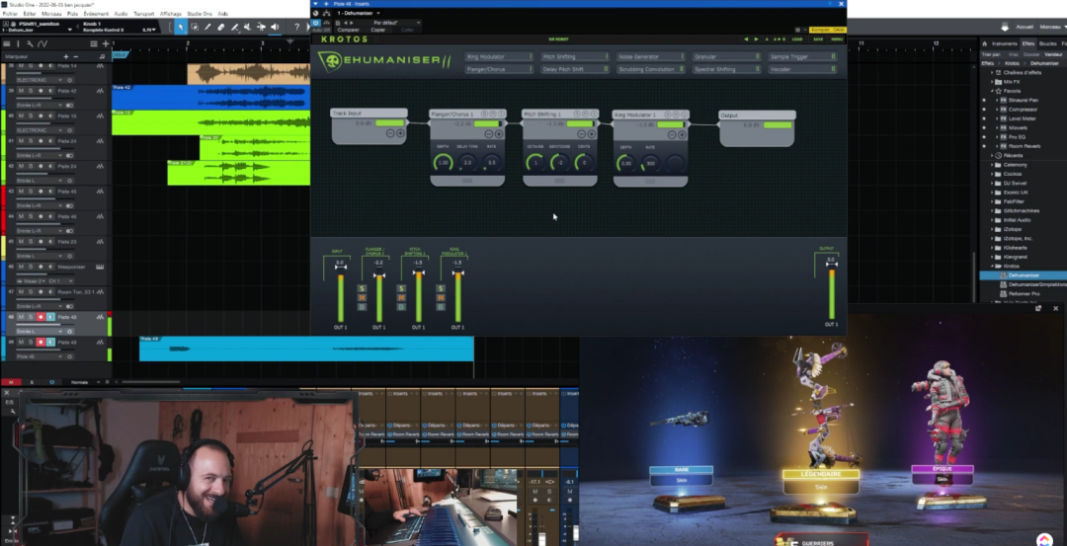The width and height of the screenshot is (1067, 546).
Task: Expand the Chaînes d'effets folder
Action: [992, 73]
